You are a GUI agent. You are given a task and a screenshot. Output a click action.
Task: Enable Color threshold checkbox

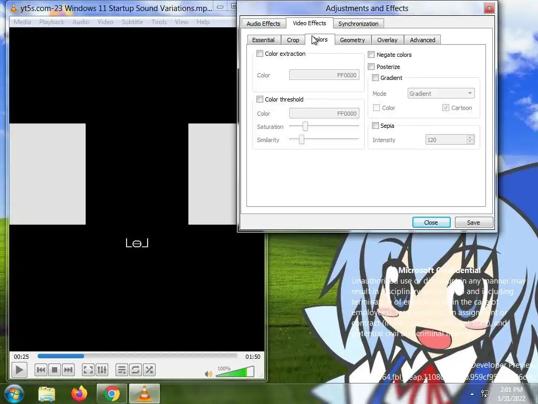(x=260, y=99)
